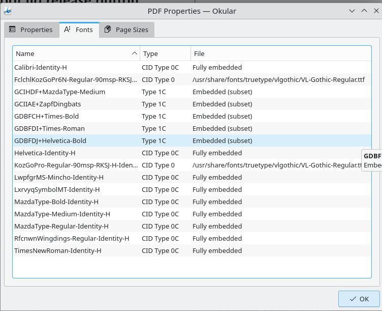Select GDBFCH+Times-Bold font row
The height and width of the screenshot is (311, 382).
pyautogui.click(x=192, y=116)
